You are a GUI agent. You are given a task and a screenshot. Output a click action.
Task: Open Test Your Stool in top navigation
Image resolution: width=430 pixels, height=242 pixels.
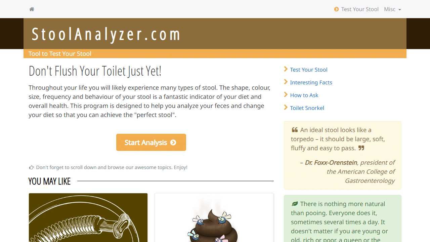(356, 9)
